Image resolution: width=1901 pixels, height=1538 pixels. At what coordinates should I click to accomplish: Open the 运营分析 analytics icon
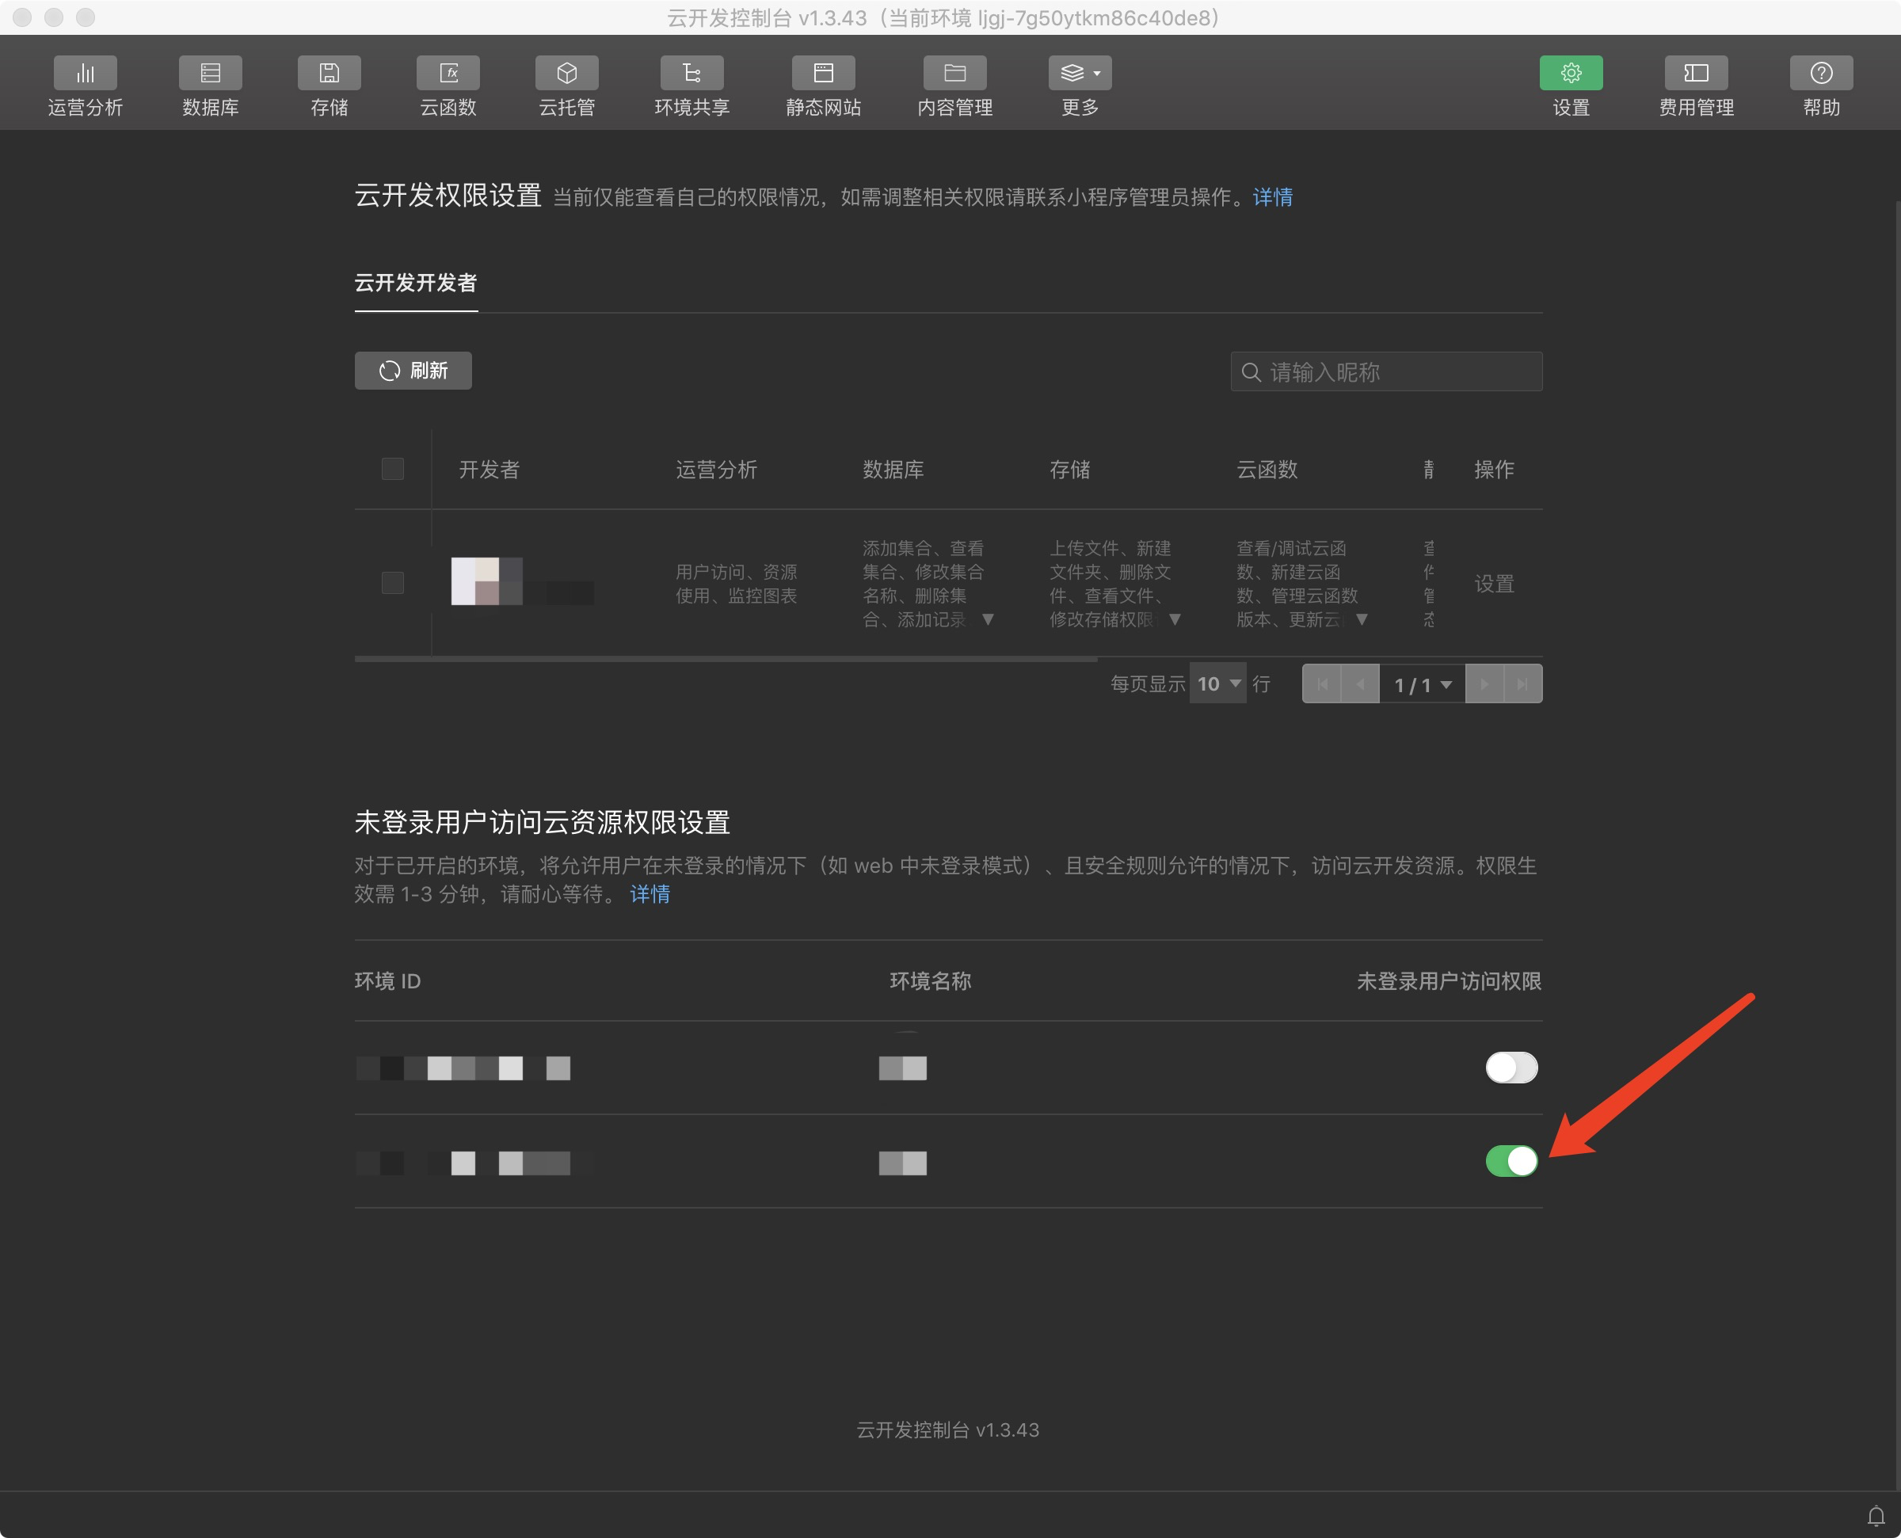click(85, 74)
